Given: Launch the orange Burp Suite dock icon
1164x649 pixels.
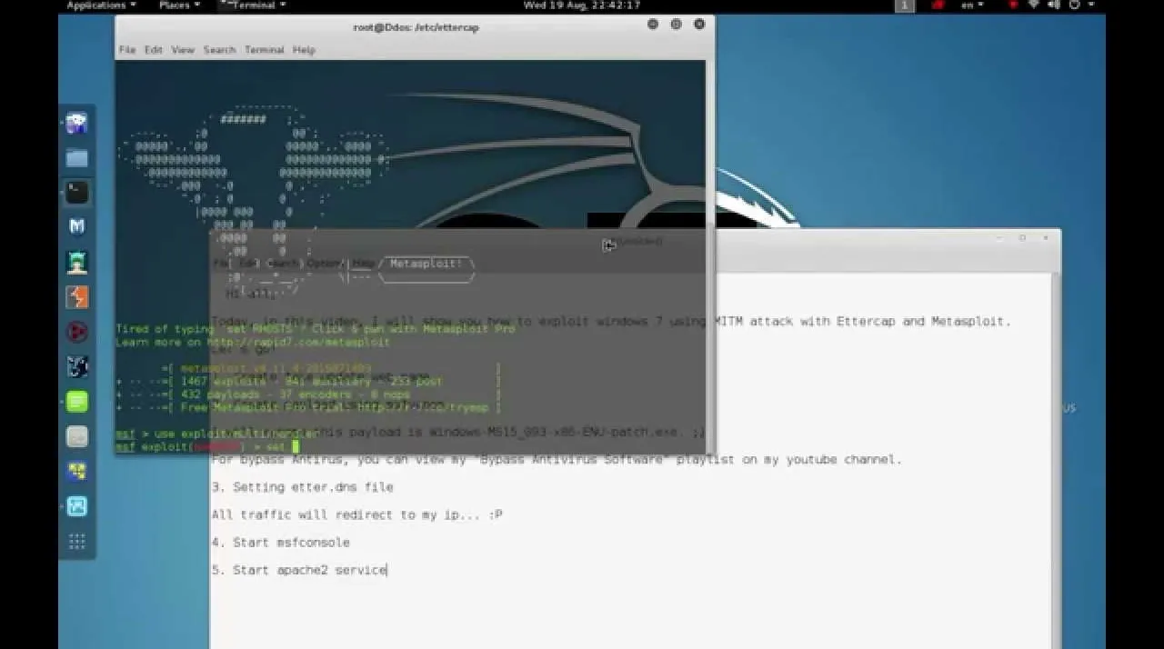Looking at the screenshot, I should pyautogui.click(x=77, y=297).
